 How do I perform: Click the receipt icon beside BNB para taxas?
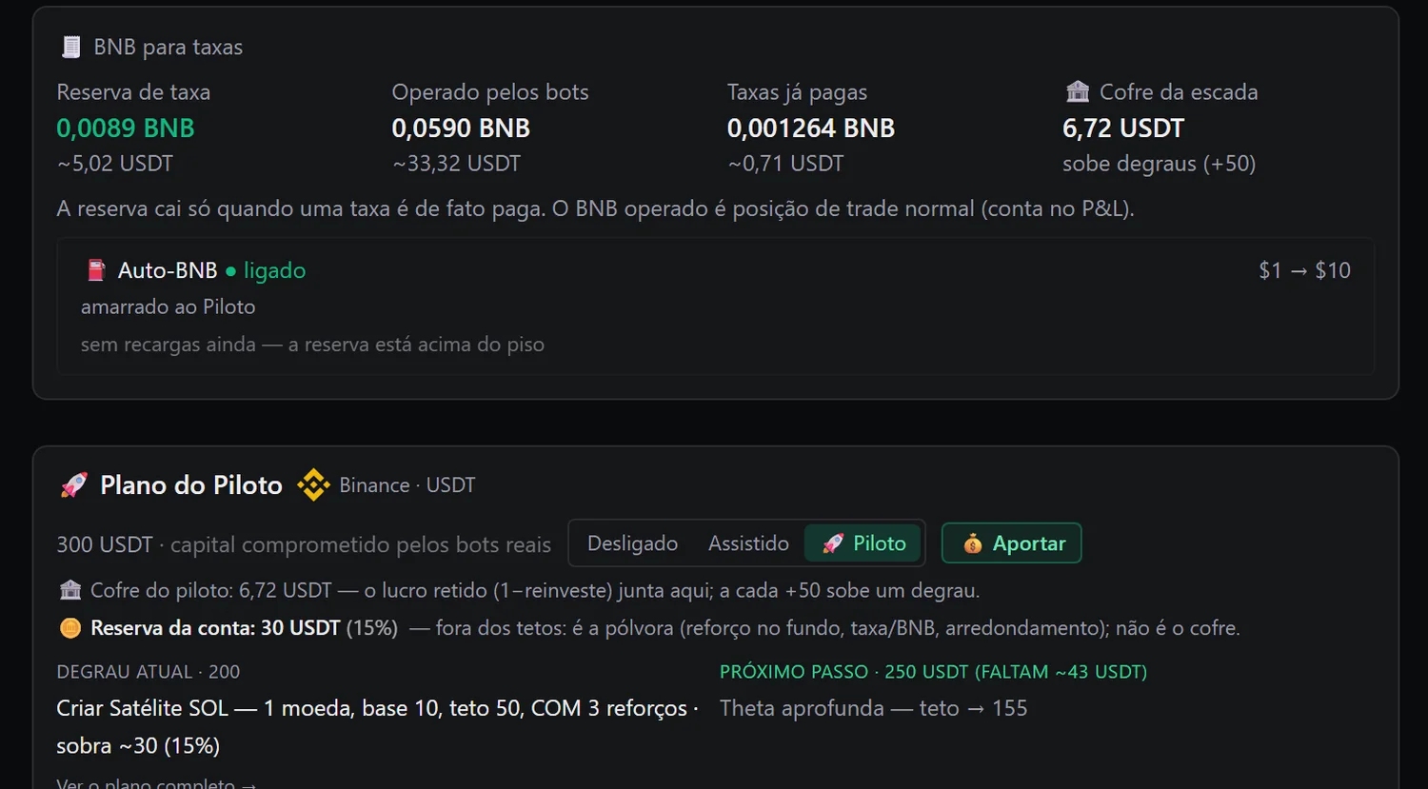[70, 47]
